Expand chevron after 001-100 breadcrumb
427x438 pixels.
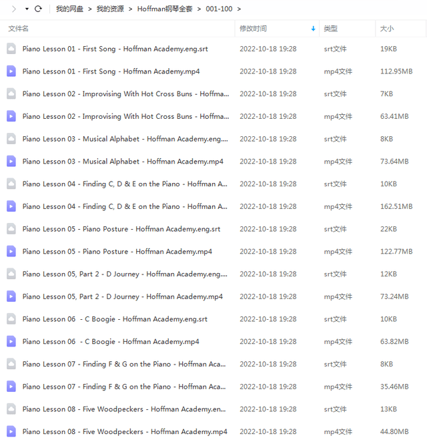(239, 9)
